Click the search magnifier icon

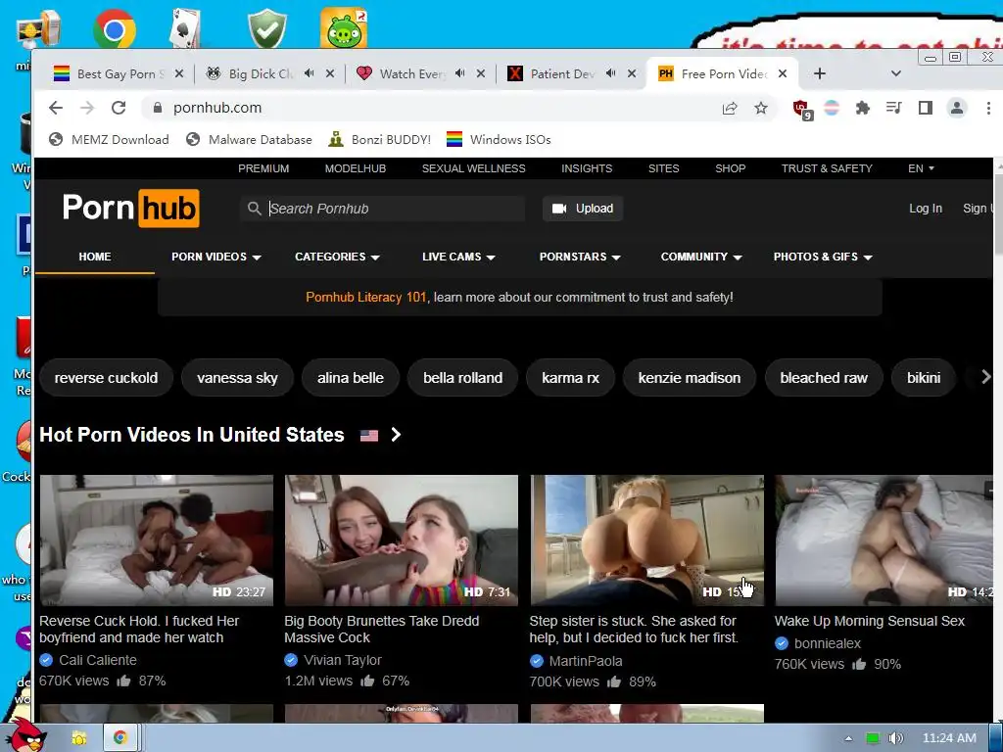coord(254,209)
